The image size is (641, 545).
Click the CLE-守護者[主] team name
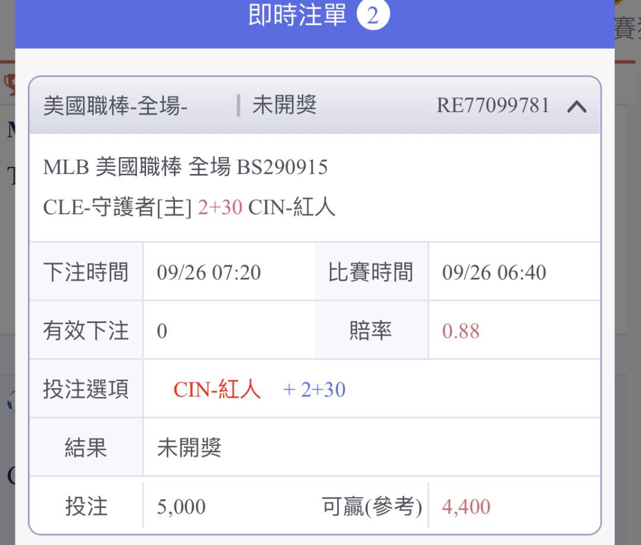[x=118, y=207]
